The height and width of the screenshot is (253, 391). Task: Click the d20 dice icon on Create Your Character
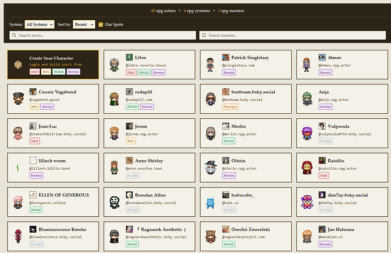coord(19,65)
